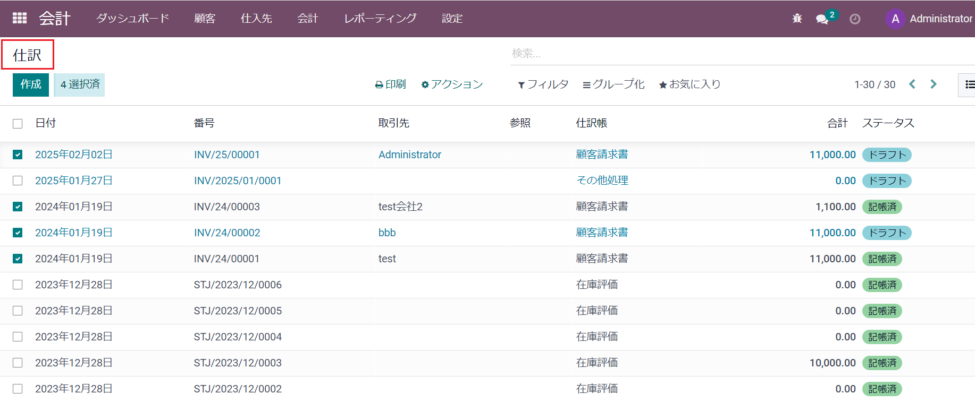Open the レポーティング menu
The height and width of the screenshot is (402, 975).
pos(380,19)
